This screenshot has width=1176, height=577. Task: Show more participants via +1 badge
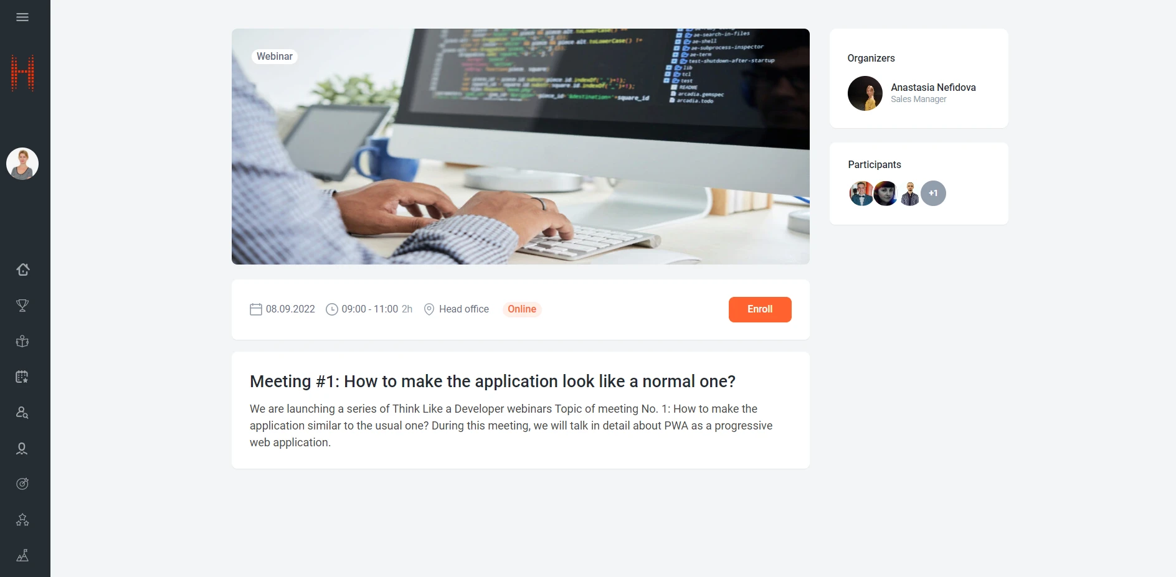[933, 194]
